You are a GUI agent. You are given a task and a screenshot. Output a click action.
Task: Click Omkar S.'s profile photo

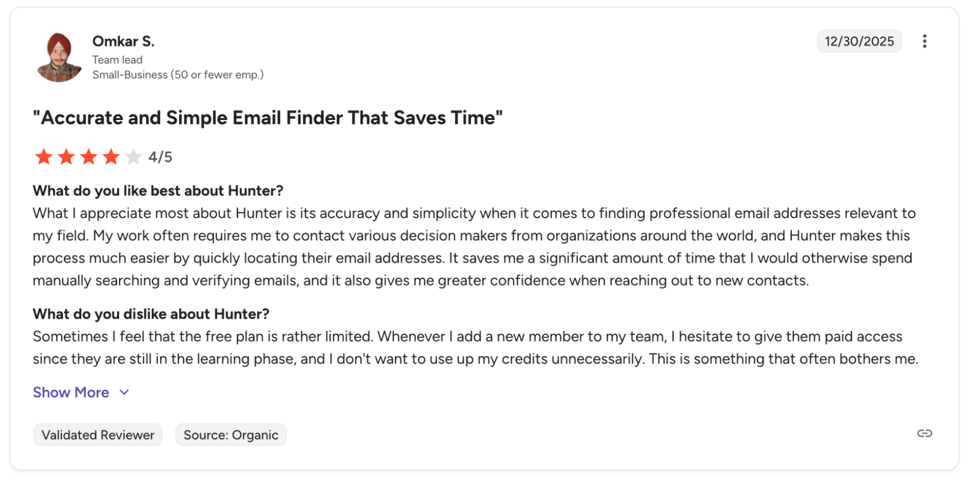click(59, 57)
